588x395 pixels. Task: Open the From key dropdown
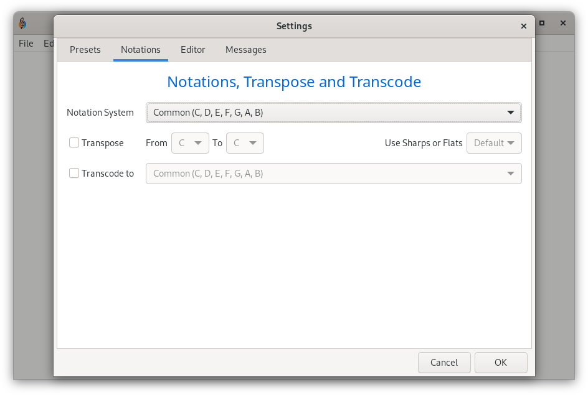pos(190,143)
